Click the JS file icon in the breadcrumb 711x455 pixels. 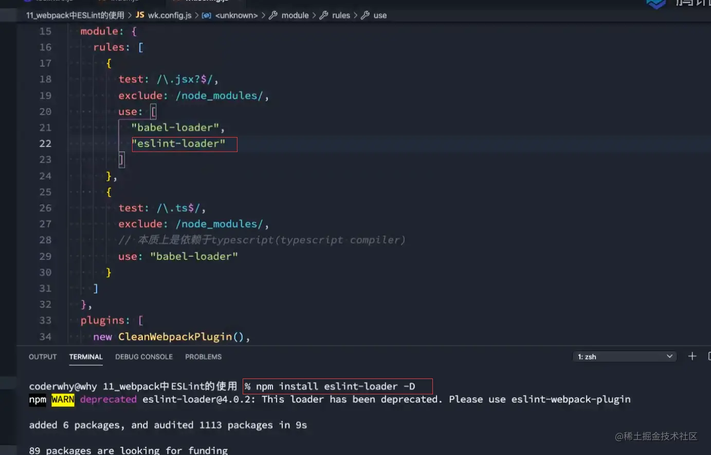click(x=140, y=15)
